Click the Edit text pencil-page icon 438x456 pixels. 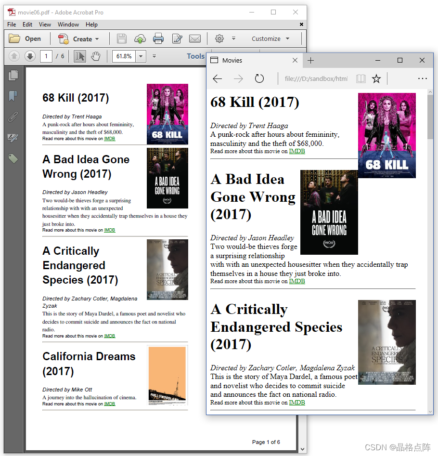(x=177, y=39)
